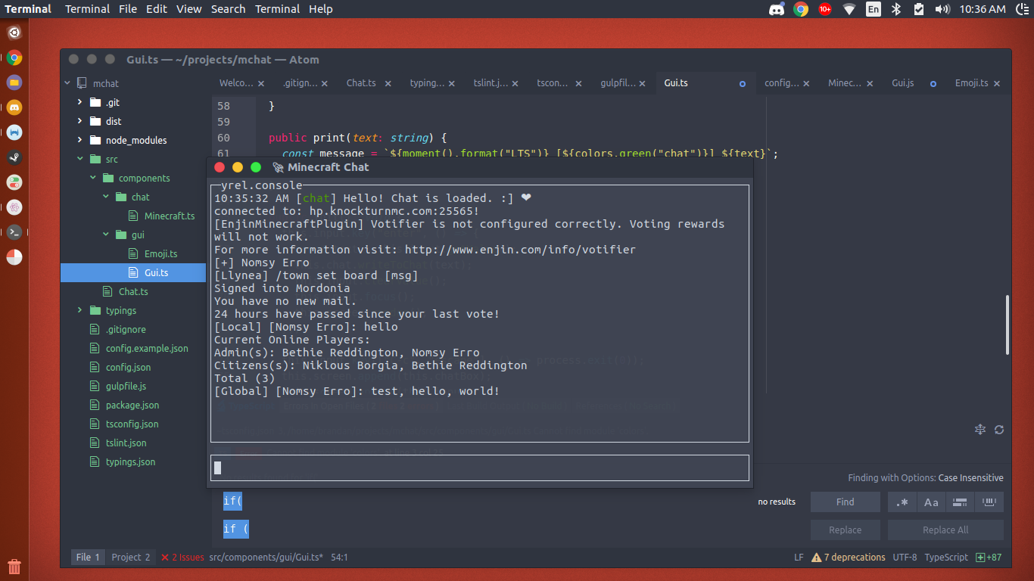The image size is (1034, 581).
Task: Click the modified dot on Gui.ts tab
Action: (743, 84)
